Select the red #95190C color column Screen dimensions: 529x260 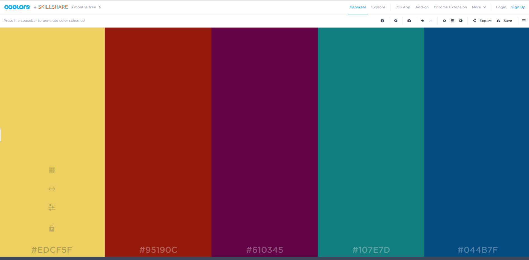[x=158, y=142]
